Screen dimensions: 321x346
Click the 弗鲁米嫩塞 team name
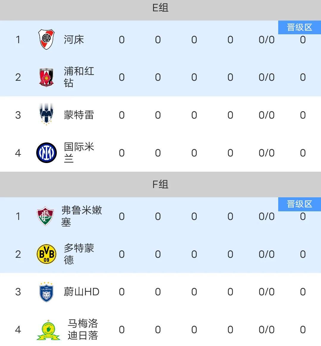(81, 216)
